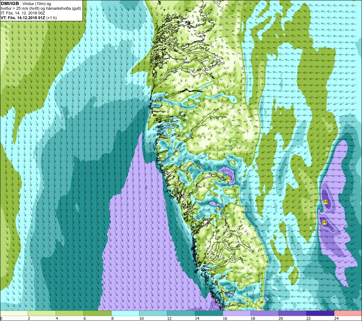Select the lavender 16–18 m/s legend swatch
362x321 pixels.
coord(237,313)
